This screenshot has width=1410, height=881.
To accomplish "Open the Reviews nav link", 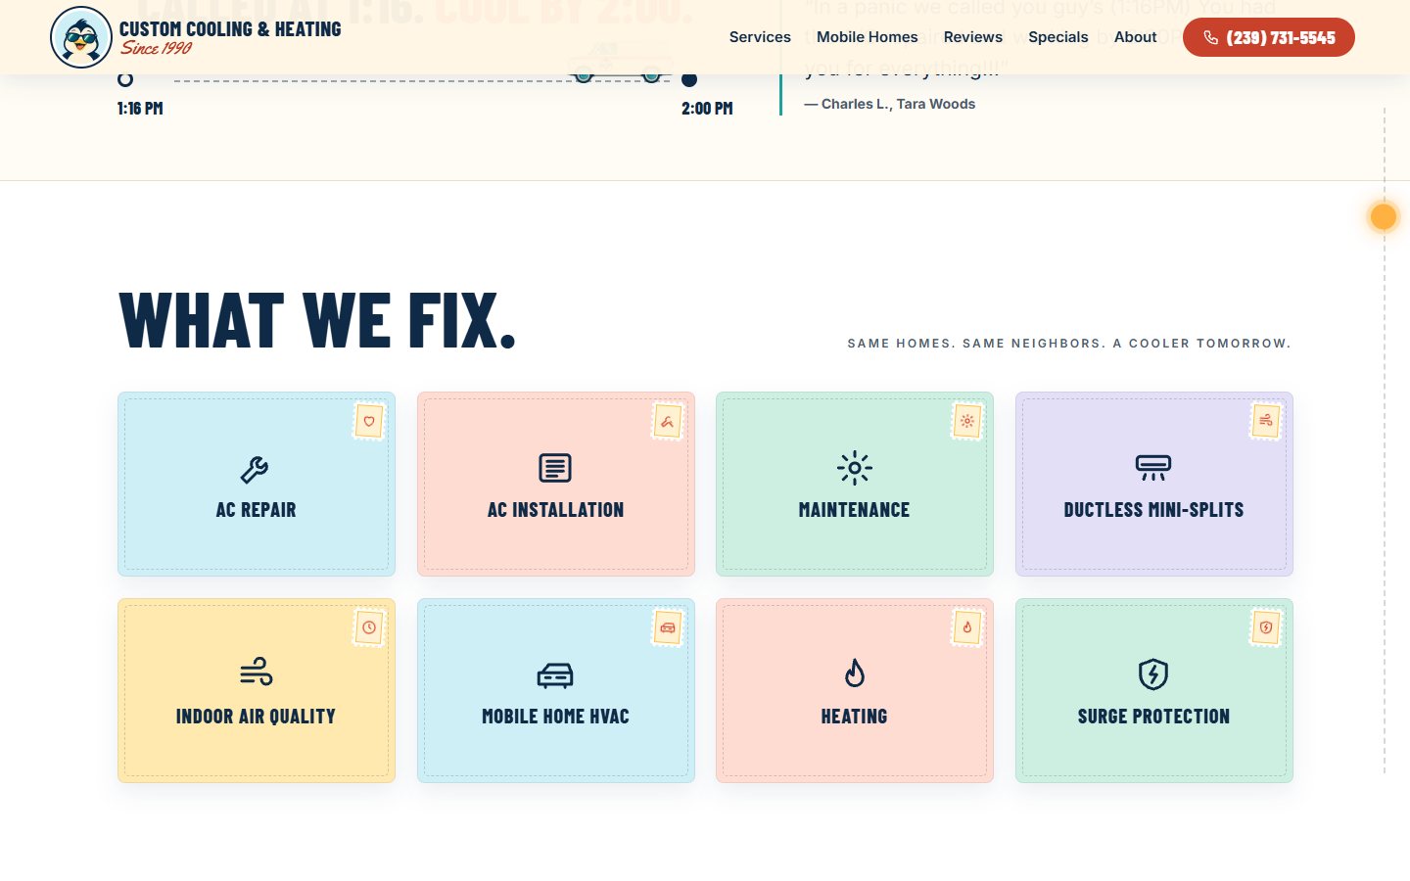I will [x=973, y=37].
